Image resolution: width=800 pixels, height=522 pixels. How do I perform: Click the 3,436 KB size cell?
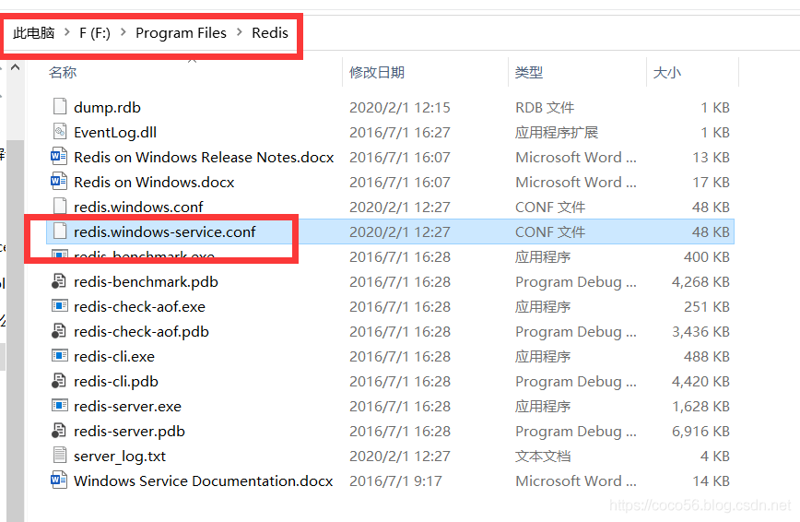(700, 331)
